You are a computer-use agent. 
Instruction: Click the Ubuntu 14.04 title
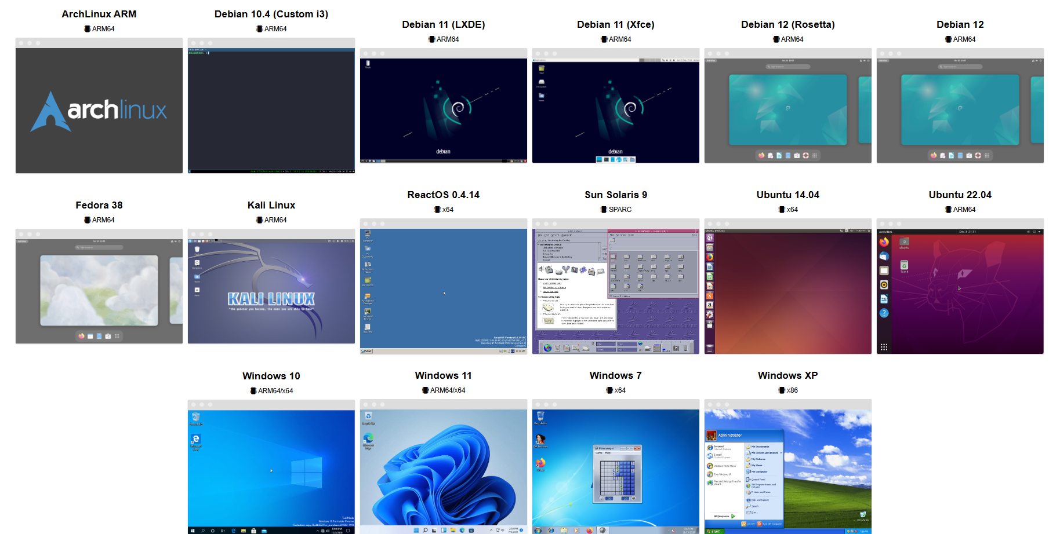coord(788,195)
